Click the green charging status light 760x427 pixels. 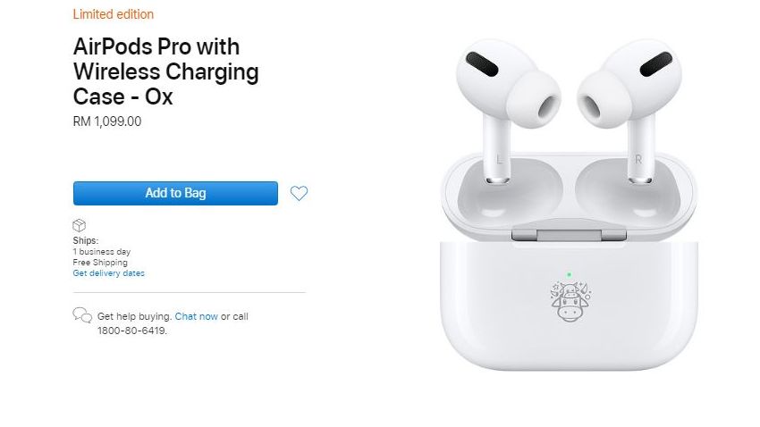(x=570, y=274)
